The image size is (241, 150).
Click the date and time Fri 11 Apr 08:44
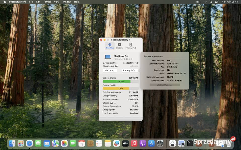(229, 2)
